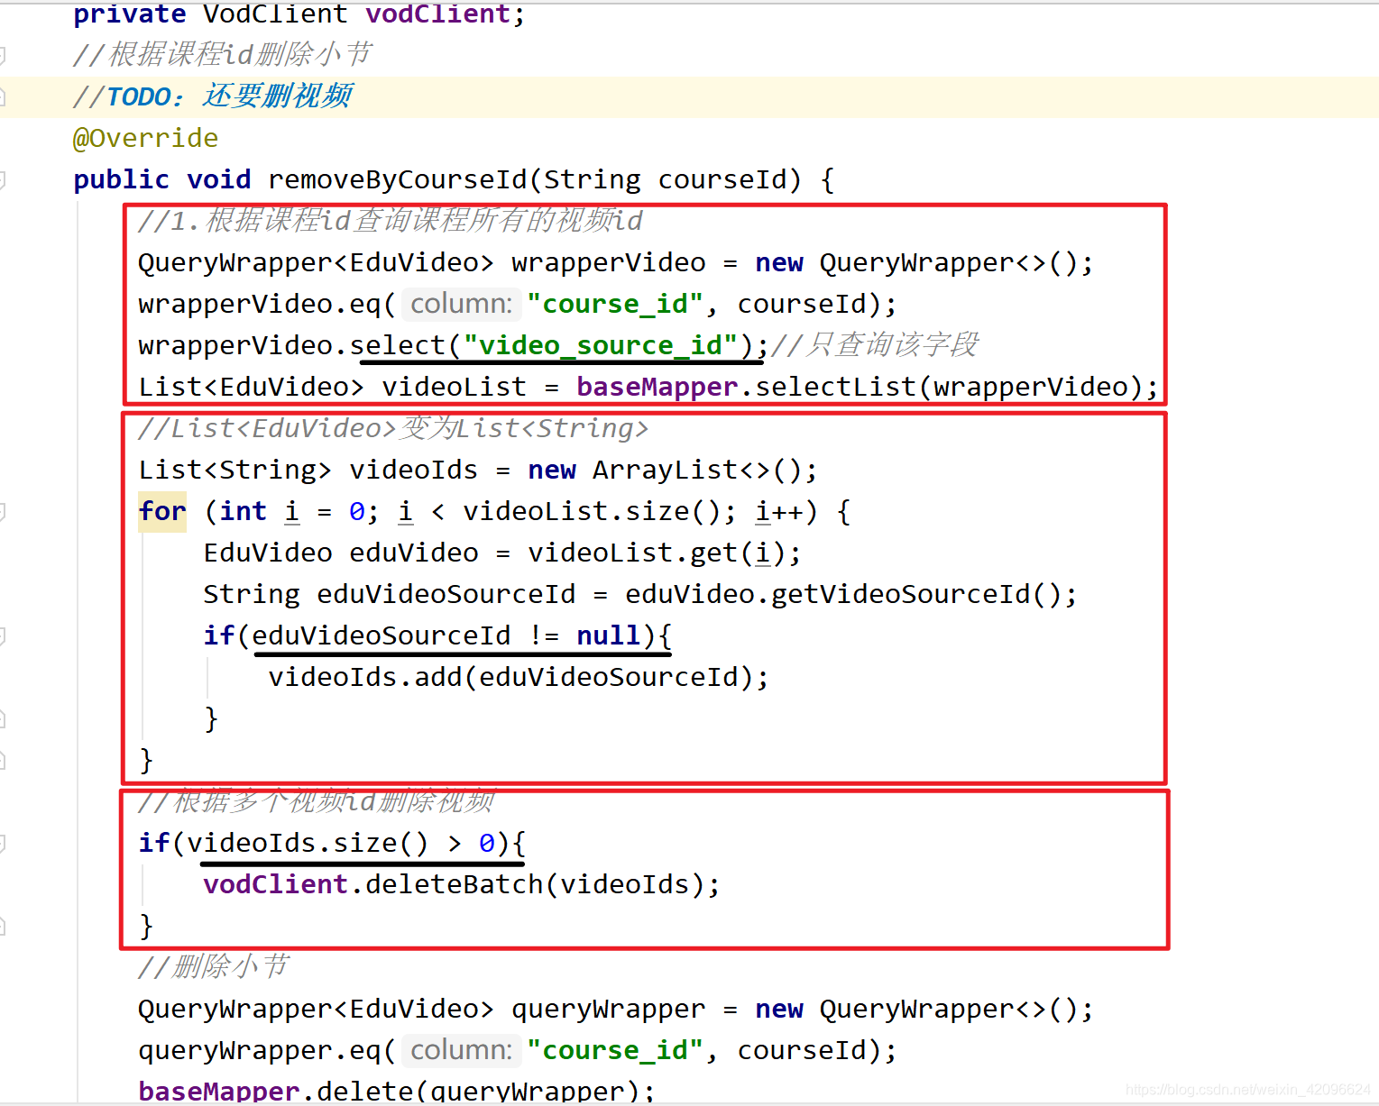The width and height of the screenshot is (1379, 1106).
Task: Click the removeByCourseId method name
Action: click(398, 179)
